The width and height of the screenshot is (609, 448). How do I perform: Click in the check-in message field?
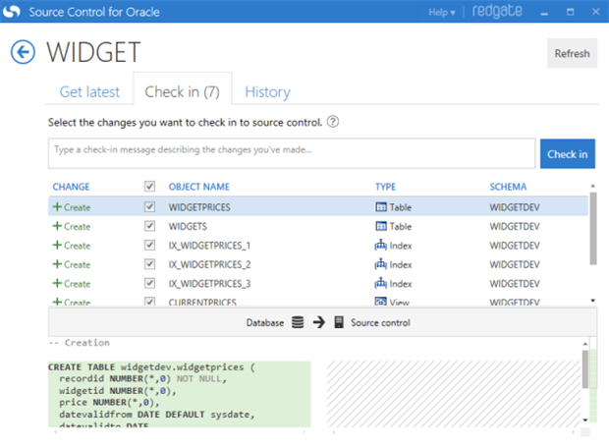292,153
